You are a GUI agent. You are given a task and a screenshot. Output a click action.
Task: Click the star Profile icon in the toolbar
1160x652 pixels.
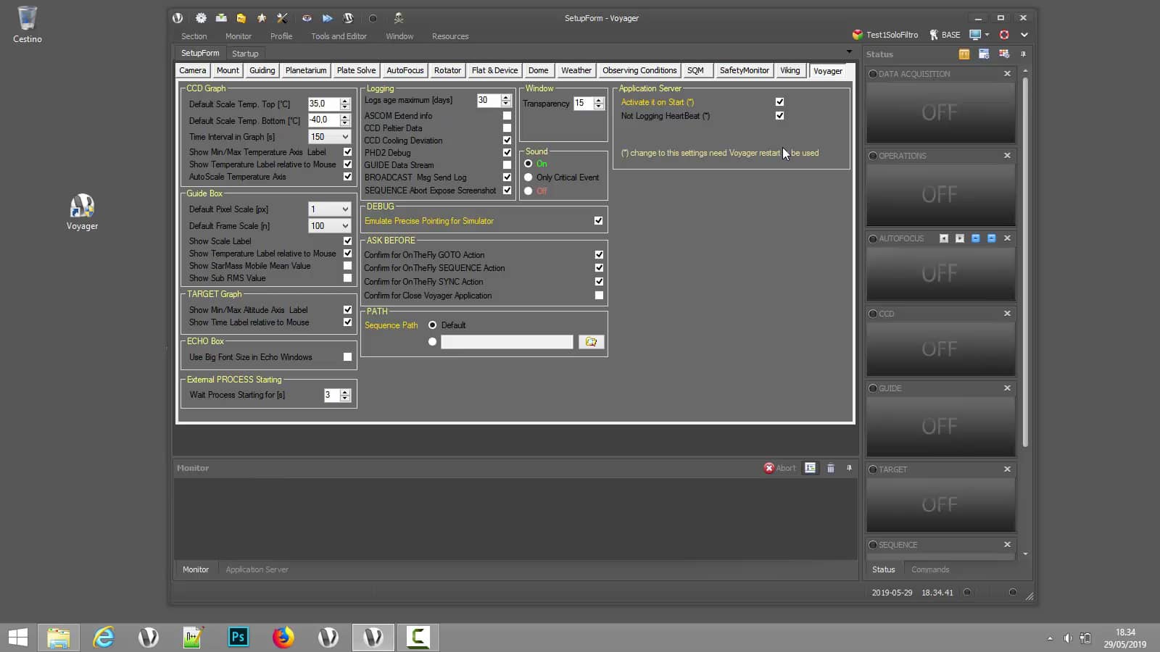point(262,18)
